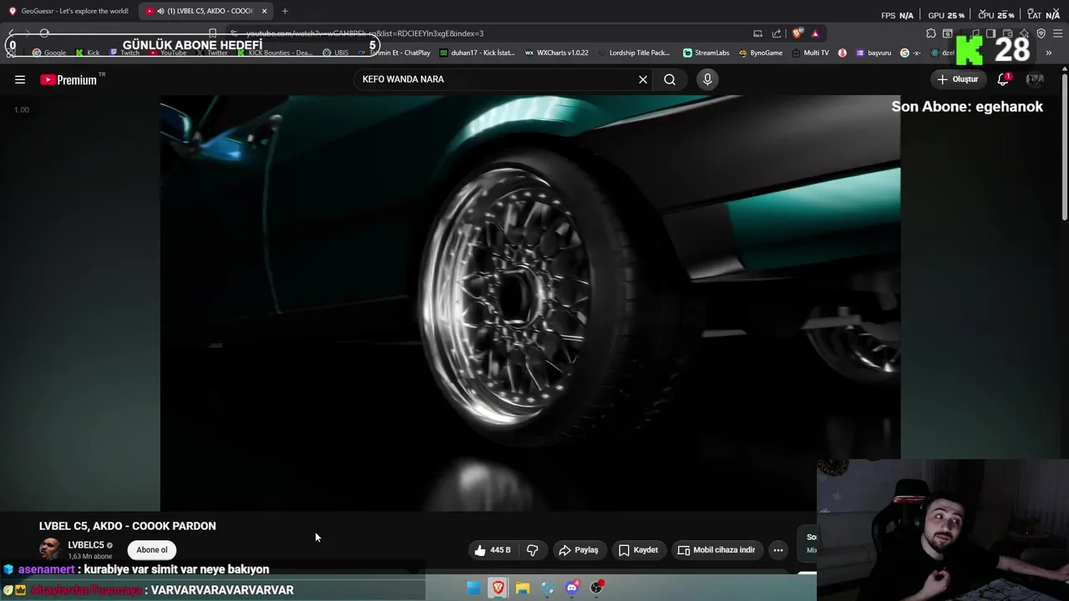1069x601 pixels.
Task: Open the başvuru bookmark folder
Action: point(874,53)
